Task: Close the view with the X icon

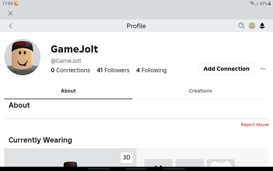Action: (x=10, y=13)
